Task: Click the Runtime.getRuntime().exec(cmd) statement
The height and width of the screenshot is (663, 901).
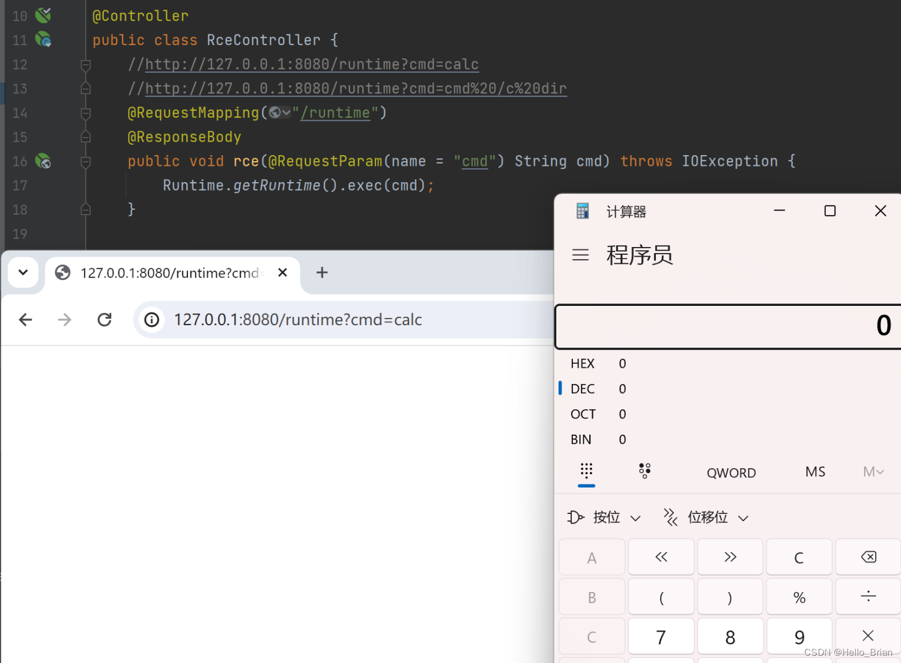Action: pos(298,185)
